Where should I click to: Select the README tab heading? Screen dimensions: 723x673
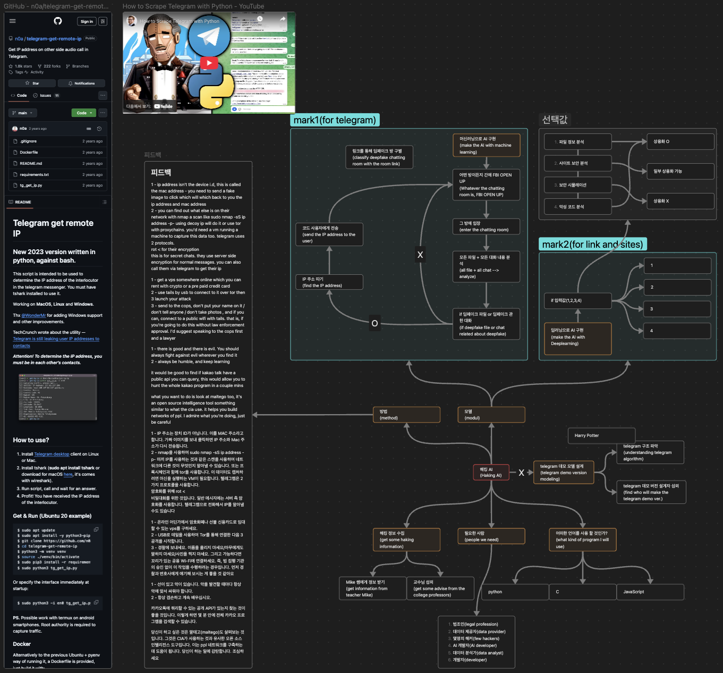click(20, 202)
